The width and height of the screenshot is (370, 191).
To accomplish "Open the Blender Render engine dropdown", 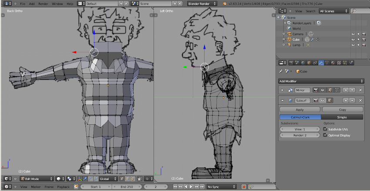I will (x=202, y=3).
